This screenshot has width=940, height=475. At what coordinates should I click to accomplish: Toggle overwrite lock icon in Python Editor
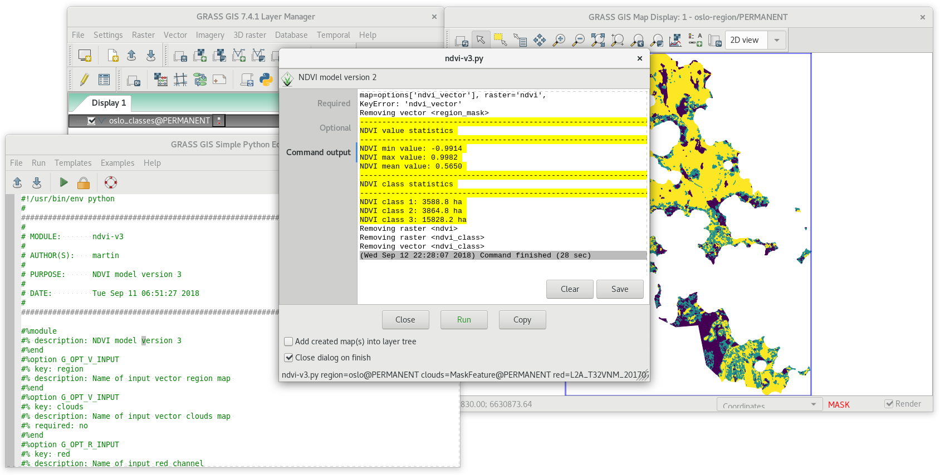84,182
